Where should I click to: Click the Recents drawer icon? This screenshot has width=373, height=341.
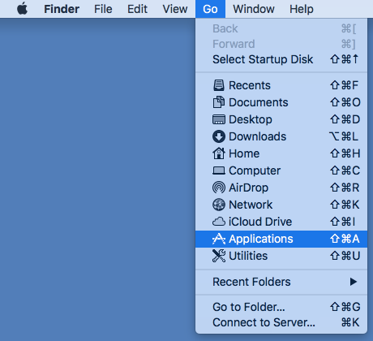pos(219,85)
